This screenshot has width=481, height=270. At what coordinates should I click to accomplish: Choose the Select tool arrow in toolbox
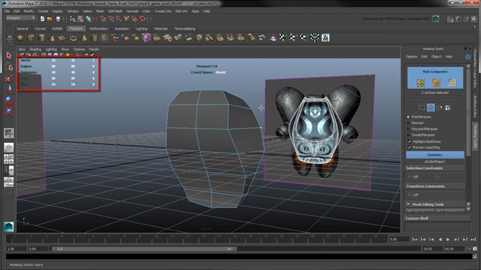pyautogui.click(x=9, y=55)
